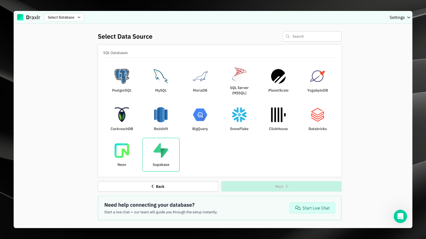The image size is (426, 239).
Task: Pick the CockroachDB icon
Action: 122,115
